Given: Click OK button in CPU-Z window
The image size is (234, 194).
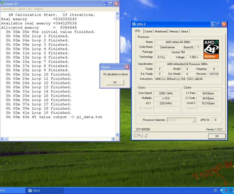Looking at the screenshot, I should pyautogui.click(x=217, y=136).
